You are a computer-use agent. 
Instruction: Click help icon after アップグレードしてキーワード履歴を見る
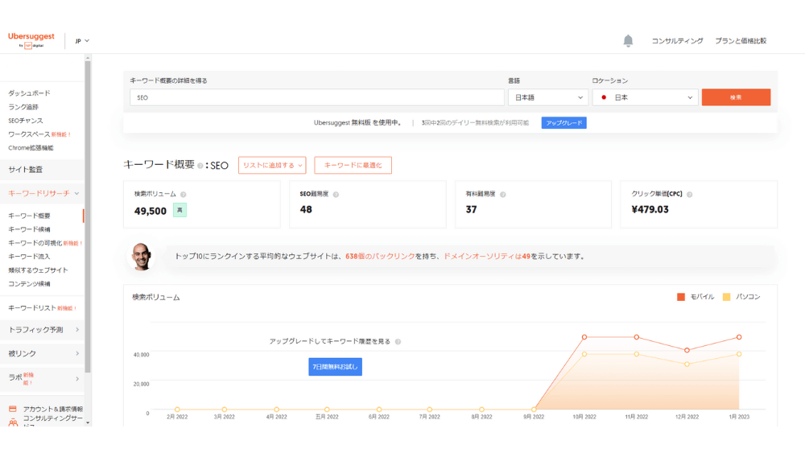tap(398, 342)
